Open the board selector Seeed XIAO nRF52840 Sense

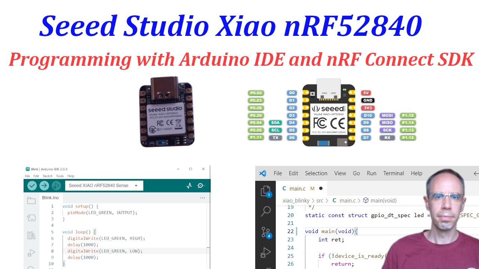[104, 185]
